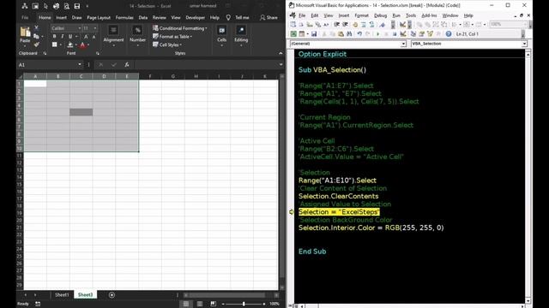Image resolution: width=549 pixels, height=308 pixels.
Task: Open the Insert tab in Excel ribbon
Action: click(61, 17)
